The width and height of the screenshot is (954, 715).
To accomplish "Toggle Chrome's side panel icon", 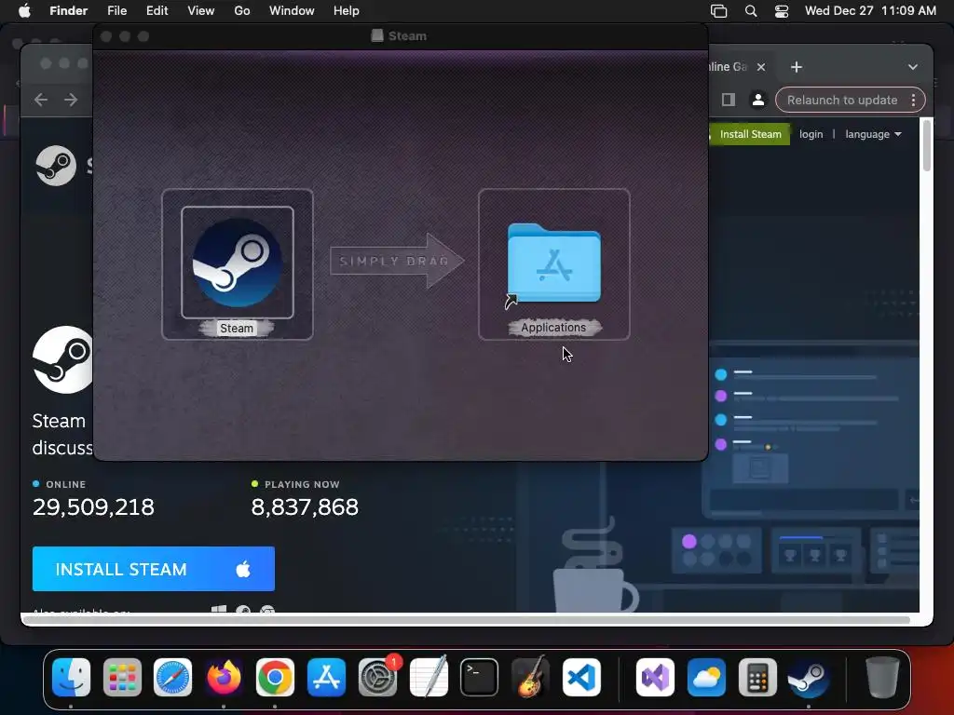I will coord(729,100).
